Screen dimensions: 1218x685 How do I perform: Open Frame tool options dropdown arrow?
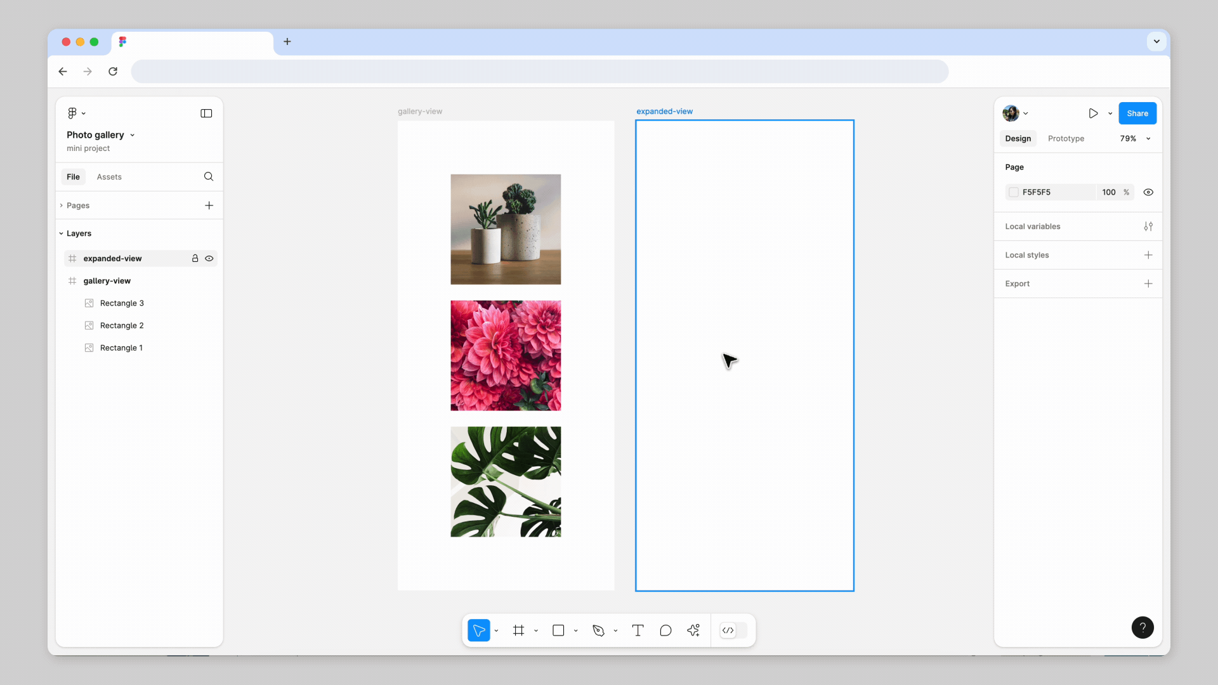point(536,630)
